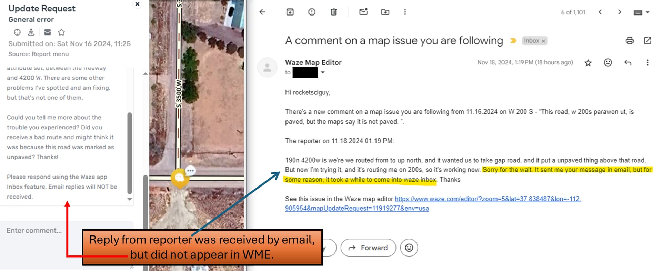This screenshot has height=271, width=662.
Task: Open the Move to folder icon
Action: pyautogui.click(x=385, y=12)
